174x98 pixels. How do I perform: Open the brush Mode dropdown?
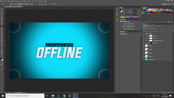click(x=23, y=4)
